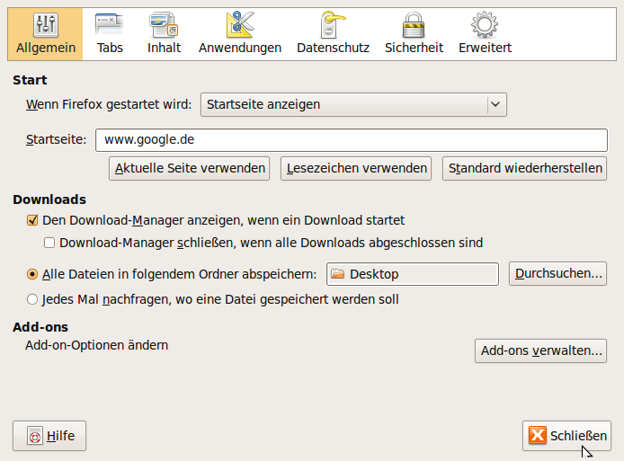Viewport: 624px width, 461px height.
Task: Click Standard wiederherstellen button
Action: click(x=524, y=168)
